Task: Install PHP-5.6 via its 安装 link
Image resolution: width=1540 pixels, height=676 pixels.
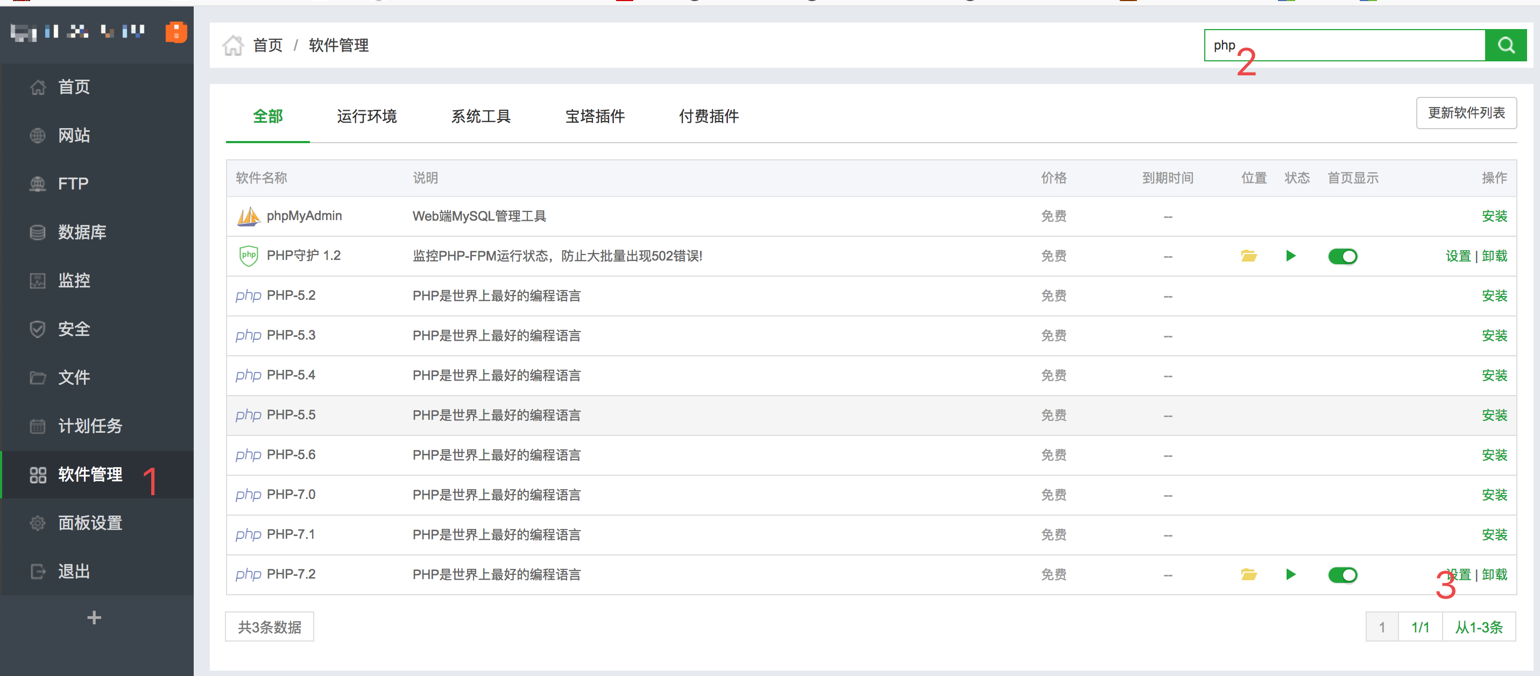Action: (x=1494, y=455)
